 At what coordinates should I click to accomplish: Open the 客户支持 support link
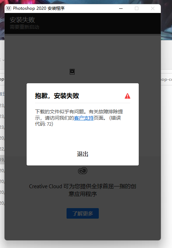pos(84,118)
